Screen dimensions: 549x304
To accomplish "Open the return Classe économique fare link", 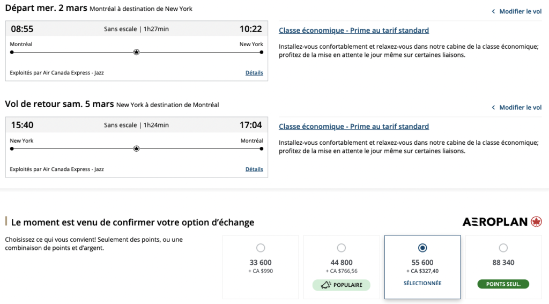I will (354, 127).
